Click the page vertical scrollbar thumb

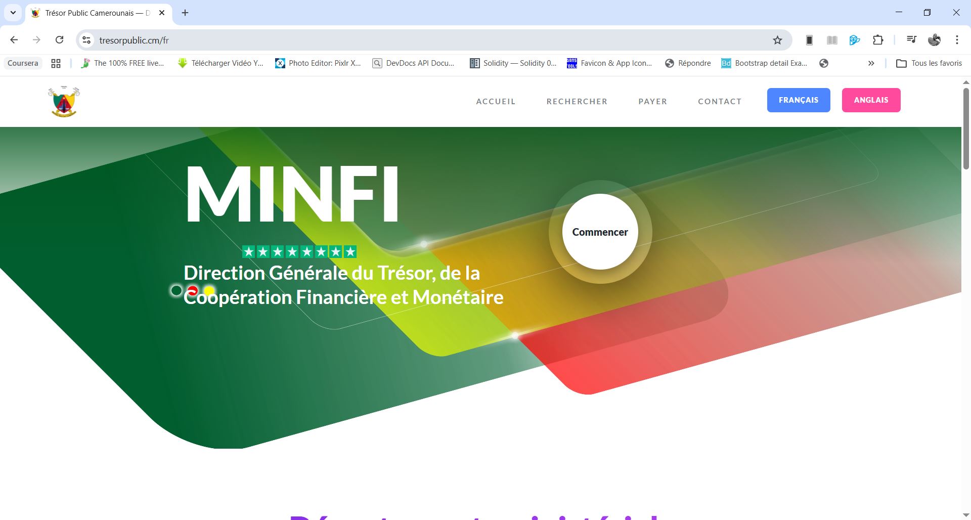click(966, 129)
